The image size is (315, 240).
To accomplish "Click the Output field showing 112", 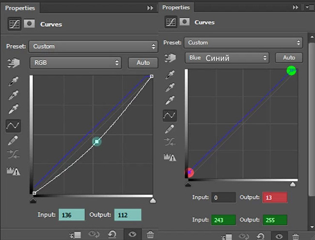I will (128, 215).
